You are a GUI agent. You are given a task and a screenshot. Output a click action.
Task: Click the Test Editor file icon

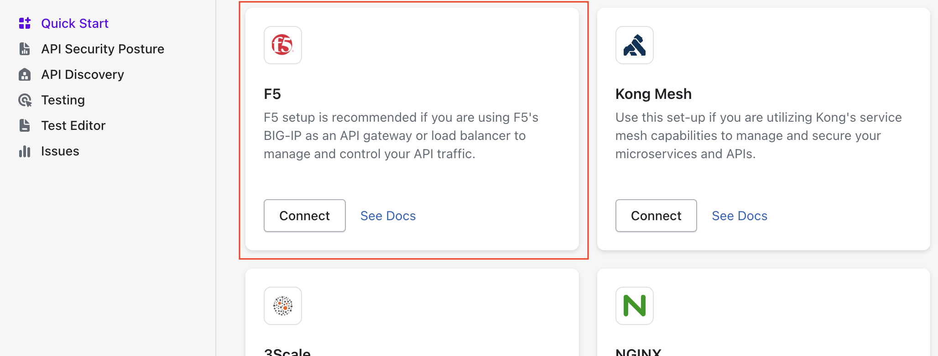[x=25, y=125]
